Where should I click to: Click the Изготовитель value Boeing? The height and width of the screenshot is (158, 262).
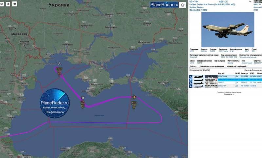click(230, 63)
